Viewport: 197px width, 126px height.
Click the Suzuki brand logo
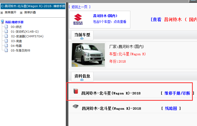78,19
